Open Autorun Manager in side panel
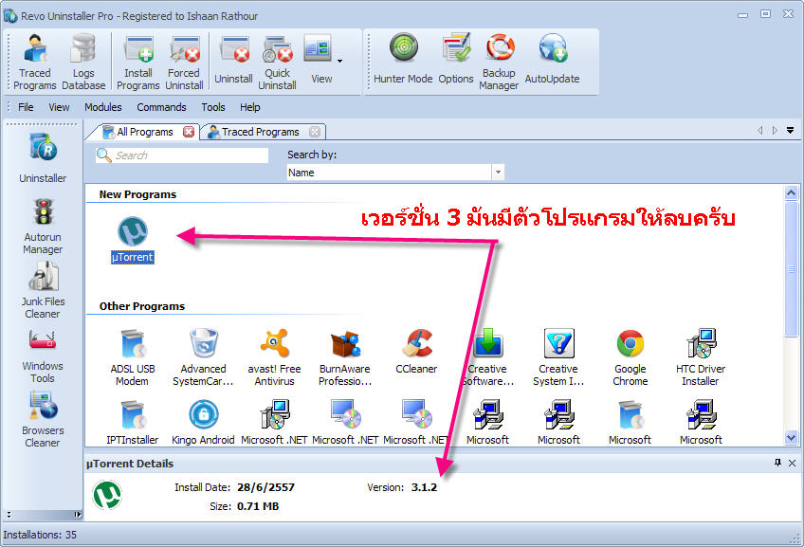This screenshot has height=547, width=804. (43, 226)
